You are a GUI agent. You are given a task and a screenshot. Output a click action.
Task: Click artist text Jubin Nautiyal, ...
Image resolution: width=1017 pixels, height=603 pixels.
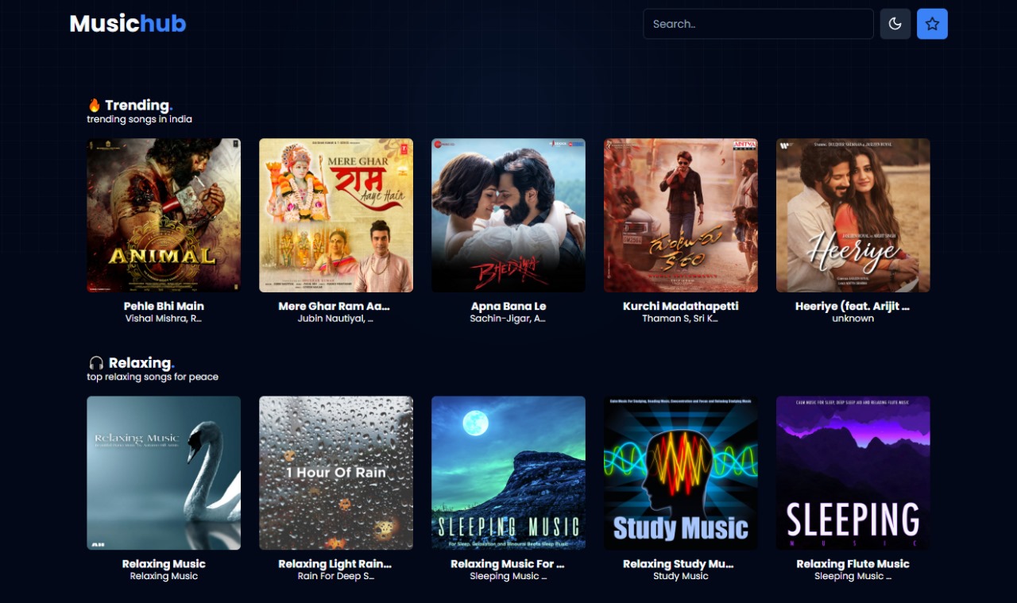(335, 319)
